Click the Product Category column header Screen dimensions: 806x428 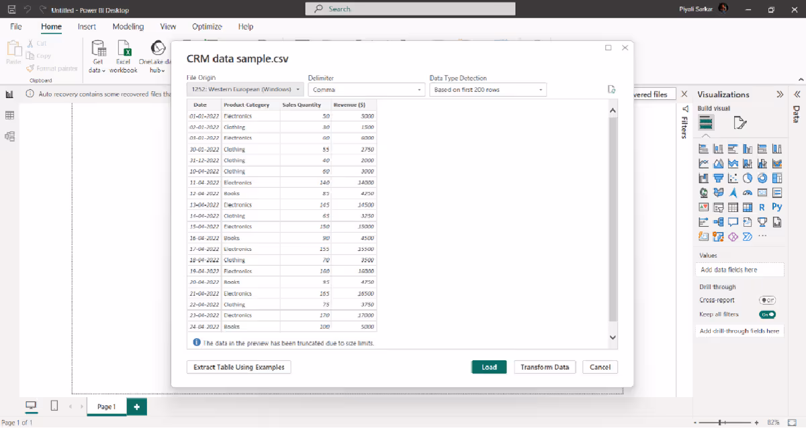click(251, 105)
